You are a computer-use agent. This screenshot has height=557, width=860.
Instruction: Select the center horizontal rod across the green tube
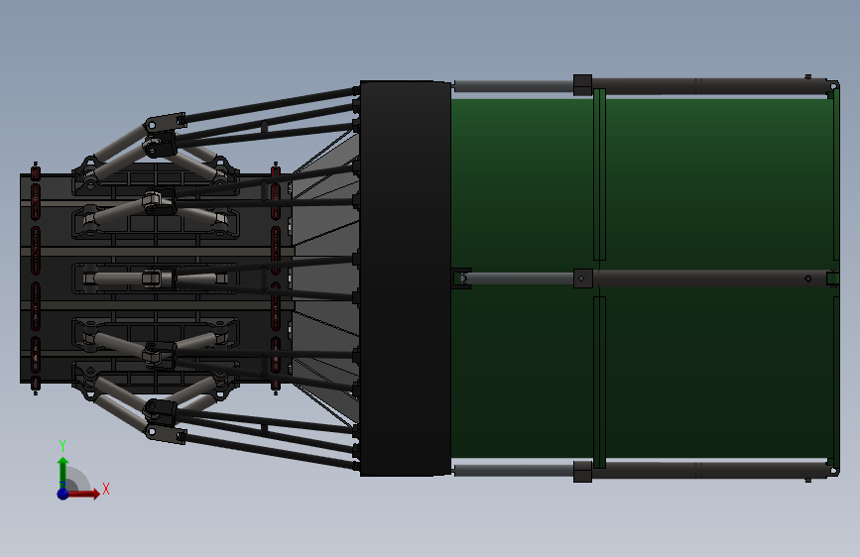click(x=645, y=278)
